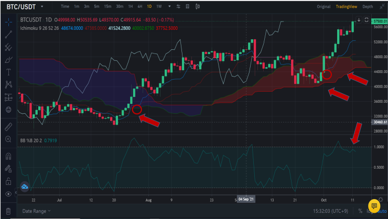Lock all drawing tools
Viewport: 388px width, 219px height.
tap(8, 181)
